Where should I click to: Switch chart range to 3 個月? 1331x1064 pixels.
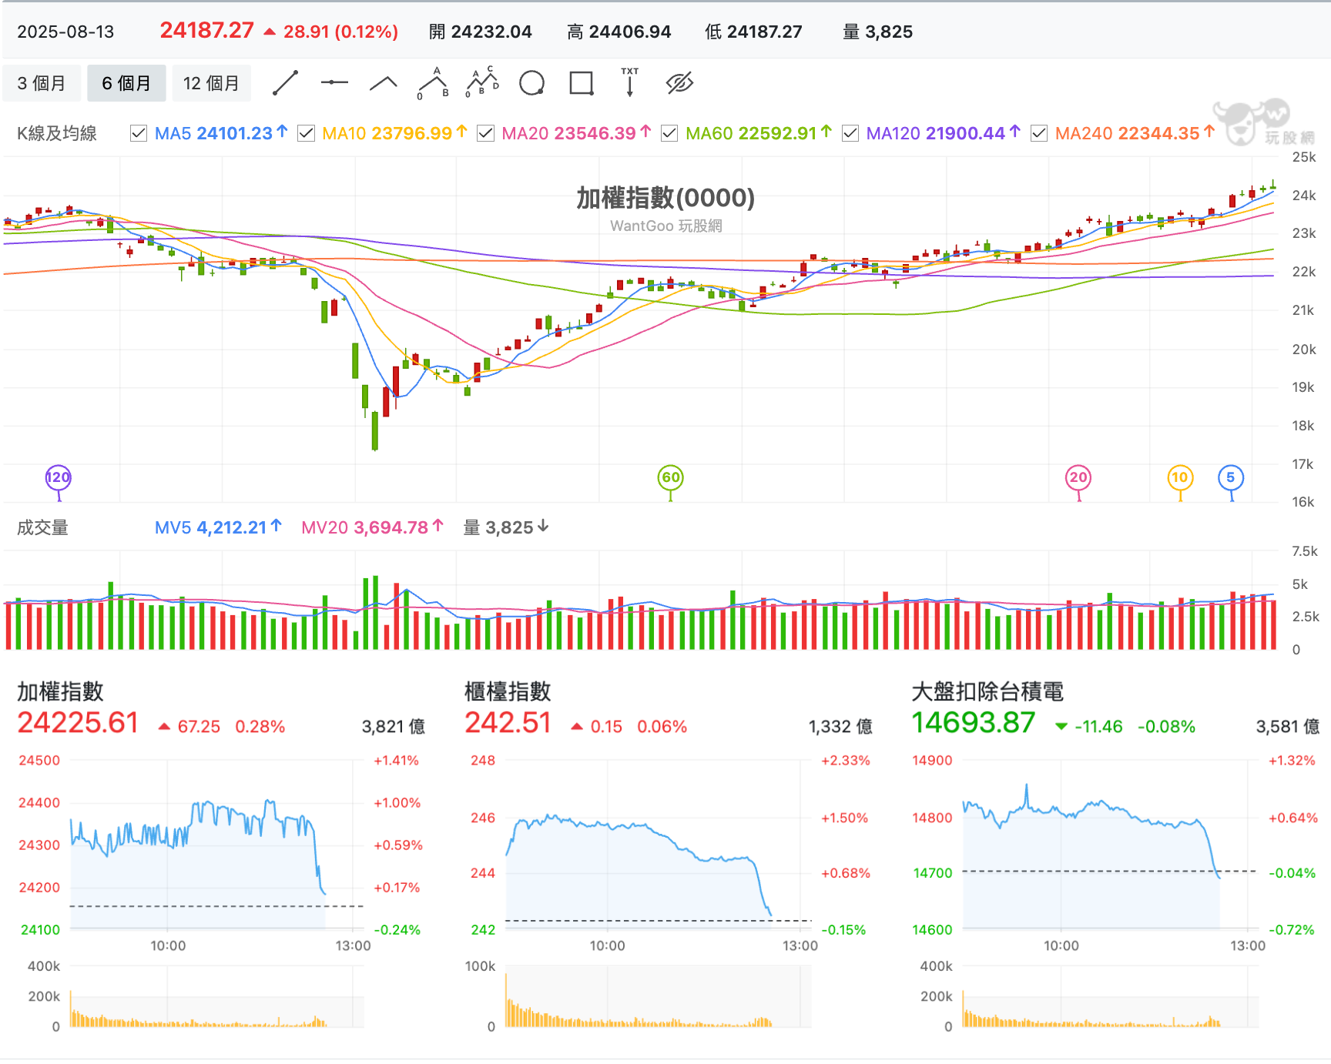pyautogui.click(x=42, y=83)
